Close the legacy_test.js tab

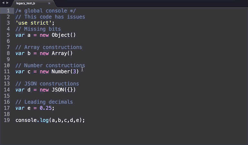pyautogui.click(x=49, y=3)
